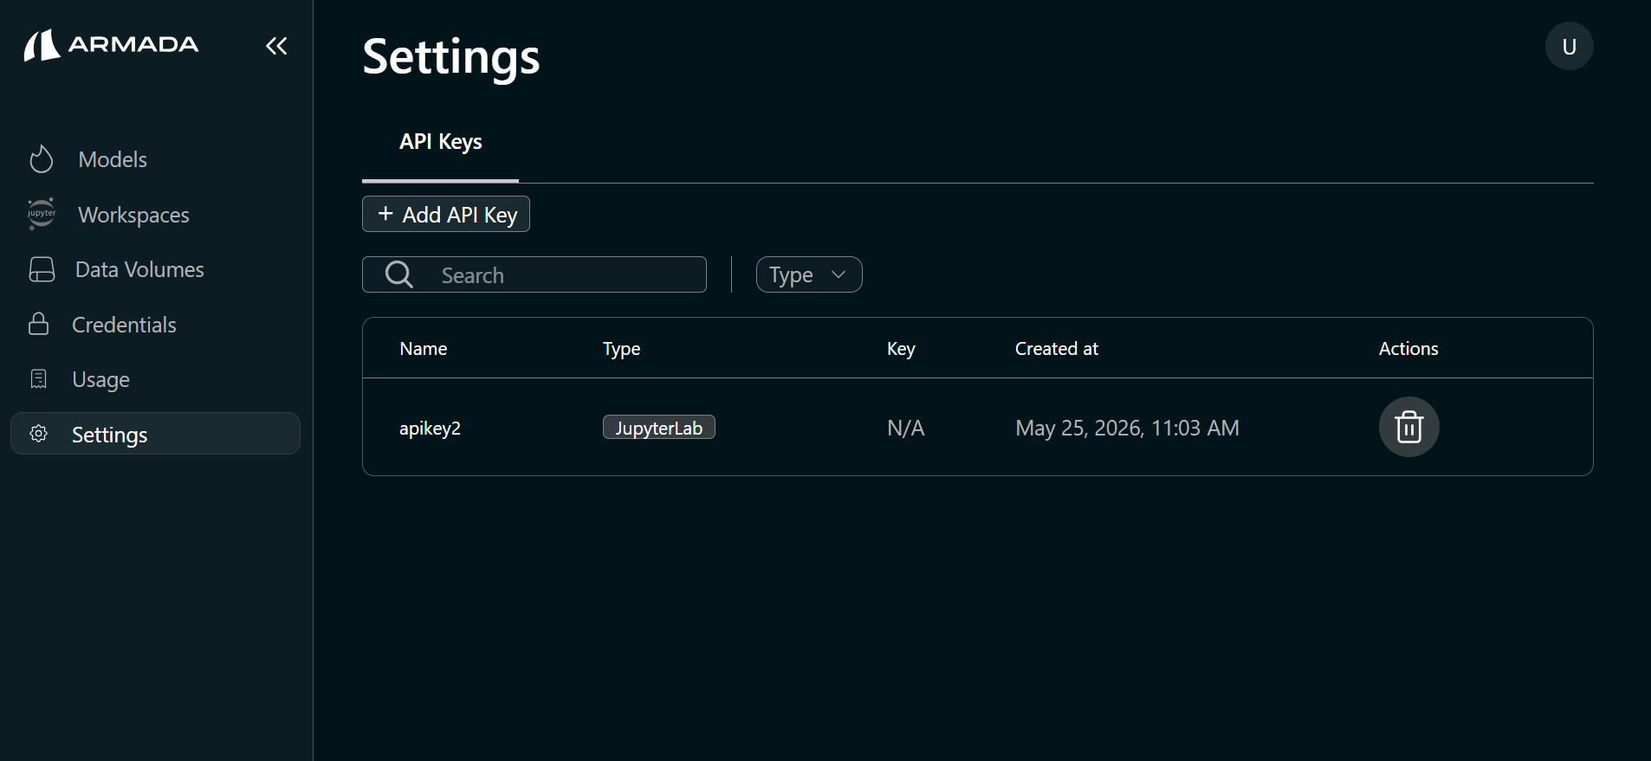Click the N/A key value

tap(905, 428)
